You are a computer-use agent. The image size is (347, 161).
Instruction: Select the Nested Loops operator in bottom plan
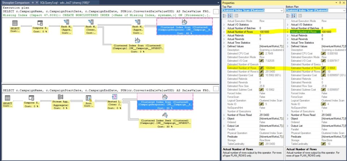[x=115, y=100]
